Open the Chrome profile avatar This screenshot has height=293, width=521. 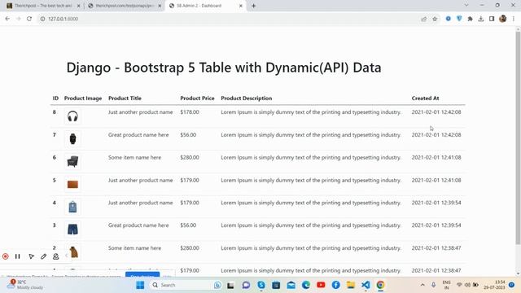tap(503, 19)
